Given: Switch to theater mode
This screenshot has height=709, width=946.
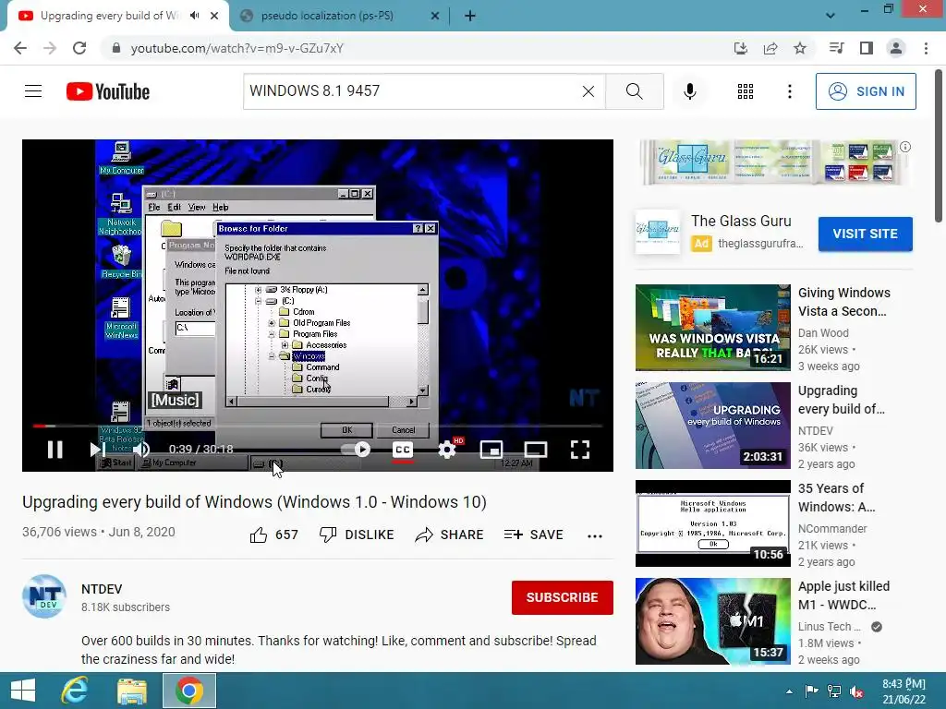Looking at the screenshot, I should pos(536,450).
